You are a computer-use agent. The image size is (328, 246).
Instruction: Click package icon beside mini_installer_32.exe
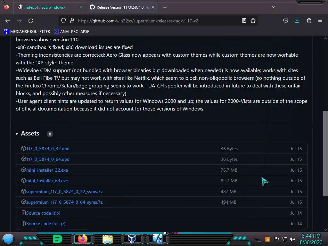(x=24, y=170)
